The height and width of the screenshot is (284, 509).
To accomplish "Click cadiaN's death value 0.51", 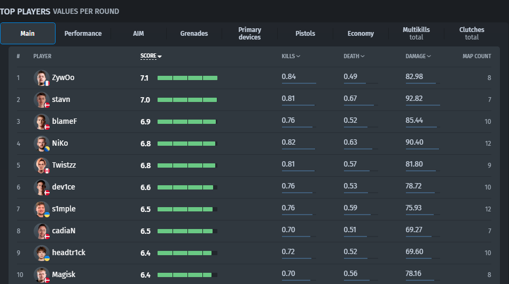I will (x=350, y=230).
